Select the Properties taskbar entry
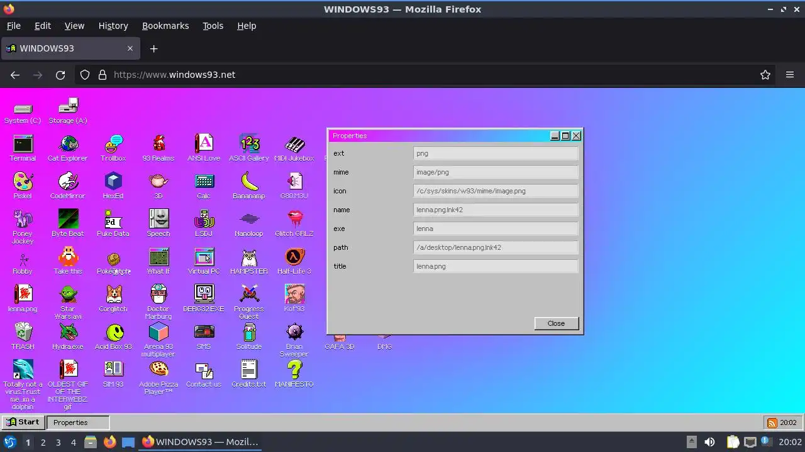 pos(78,422)
